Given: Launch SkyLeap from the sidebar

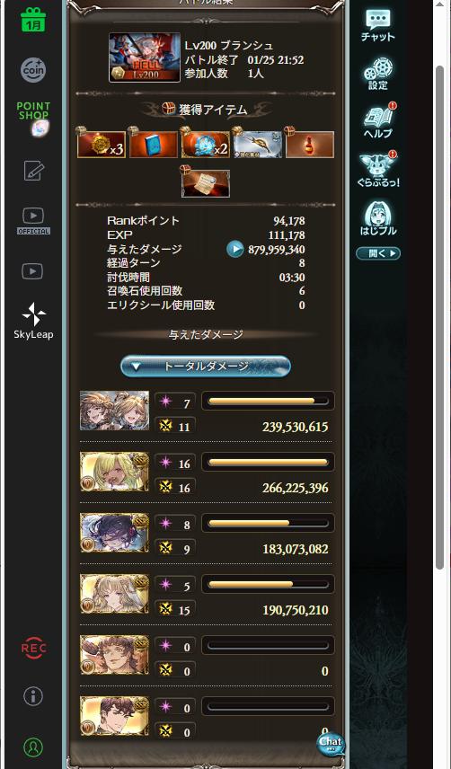Looking at the screenshot, I should tap(33, 322).
